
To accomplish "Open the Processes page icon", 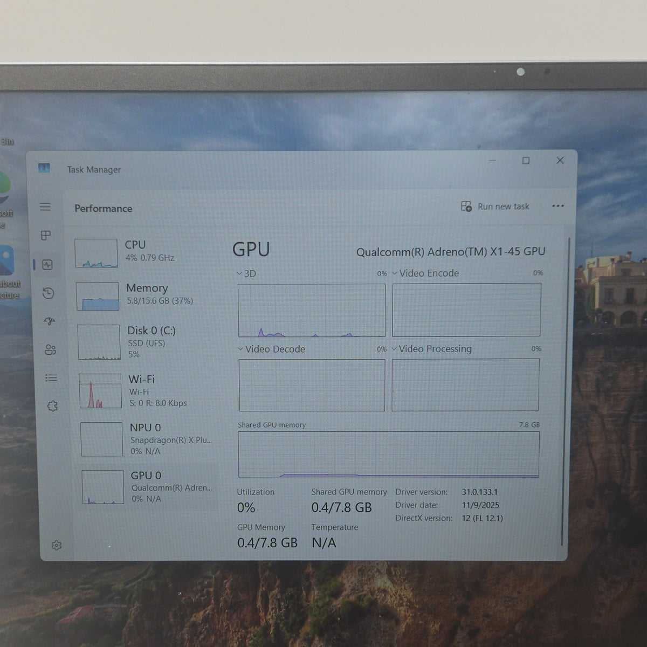I will tap(46, 236).
